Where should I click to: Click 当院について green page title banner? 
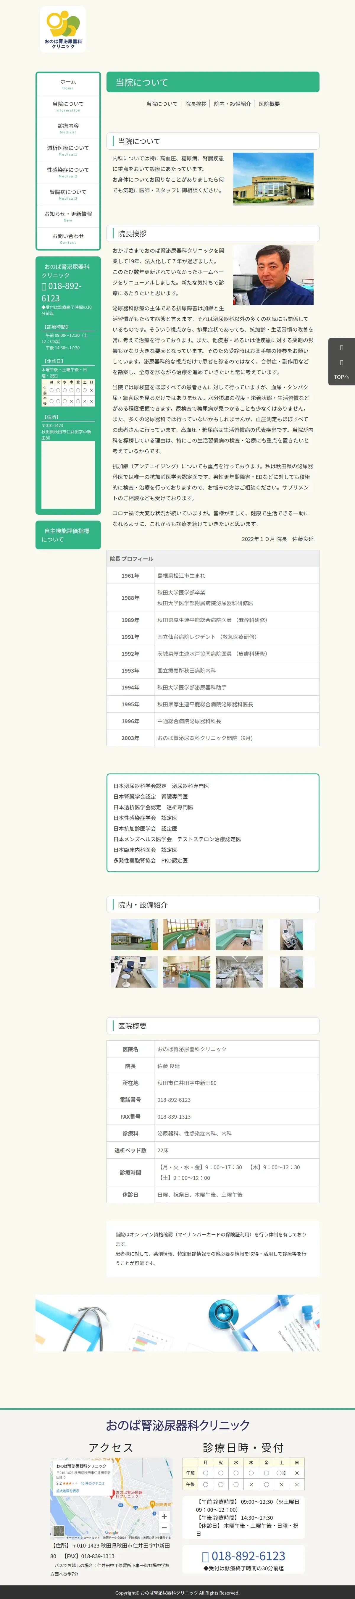(x=213, y=83)
